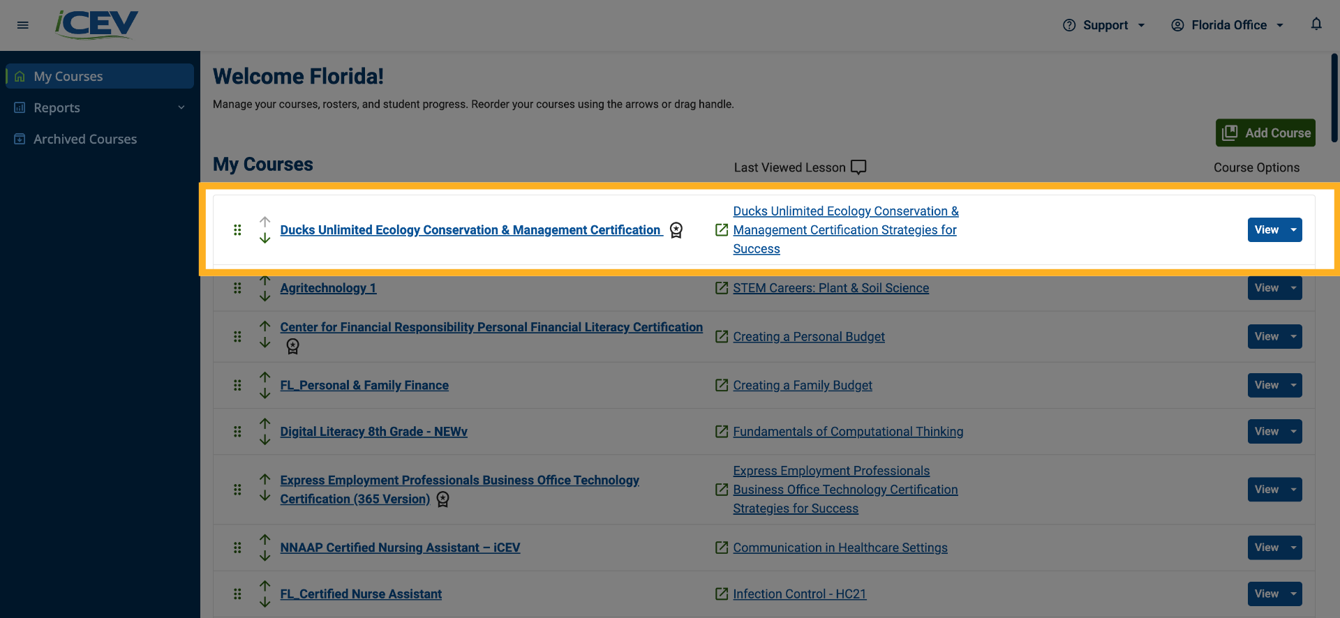Screen dimensions: 1340x618
Task: Grab the drag handle for Ducks Unlimited course
Action: tap(237, 230)
